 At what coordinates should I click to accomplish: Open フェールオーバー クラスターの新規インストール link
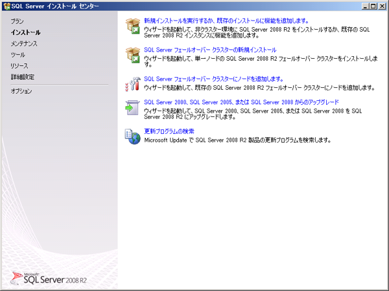tap(210, 50)
